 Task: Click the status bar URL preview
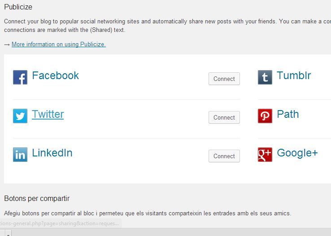tap(60, 223)
